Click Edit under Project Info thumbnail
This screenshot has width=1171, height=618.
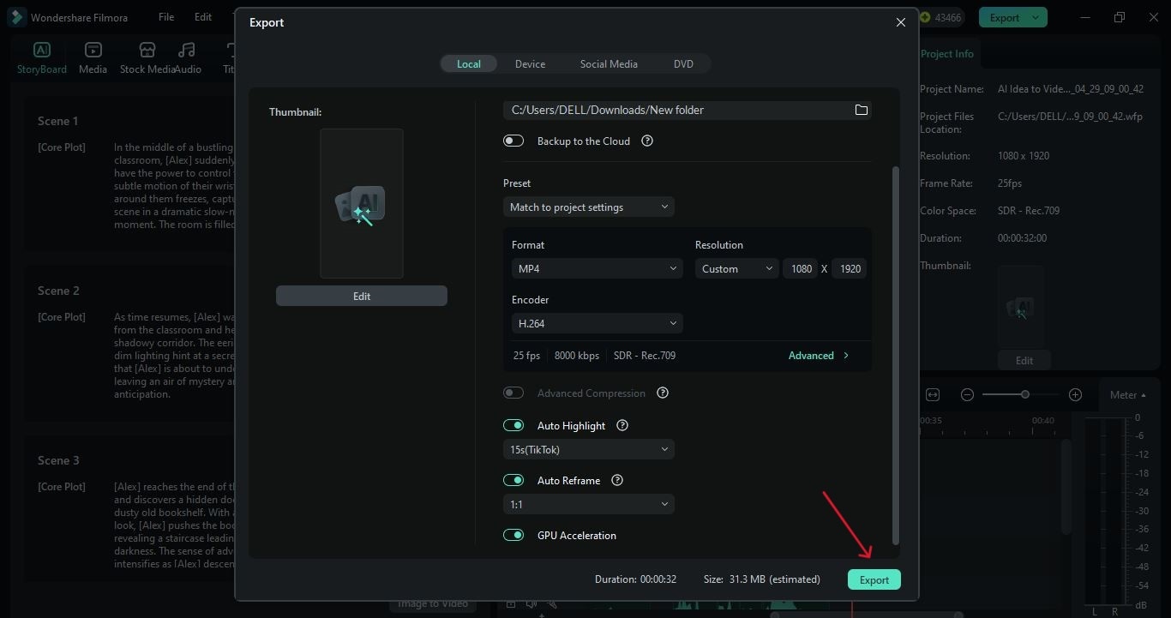1024,360
